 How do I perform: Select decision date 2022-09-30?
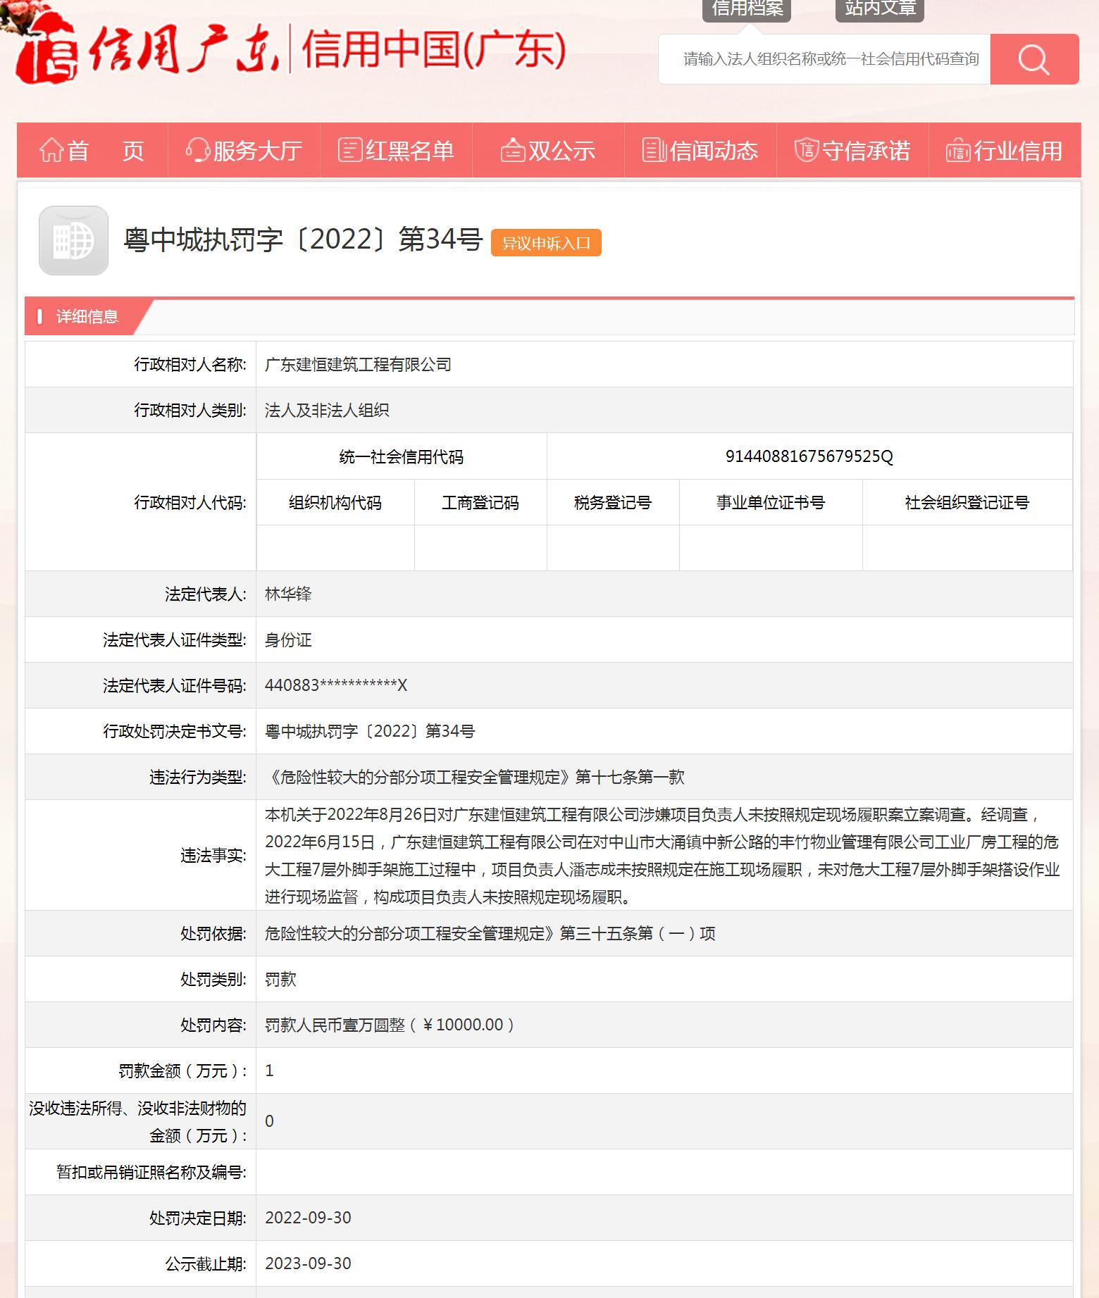click(x=308, y=1218)
